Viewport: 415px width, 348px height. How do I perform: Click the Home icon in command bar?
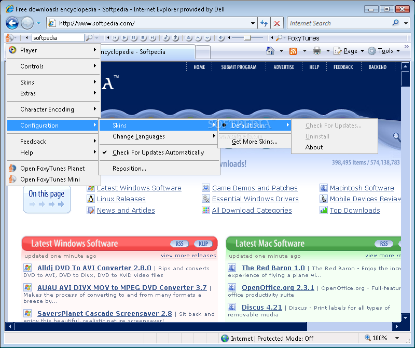tap(270, 51)
